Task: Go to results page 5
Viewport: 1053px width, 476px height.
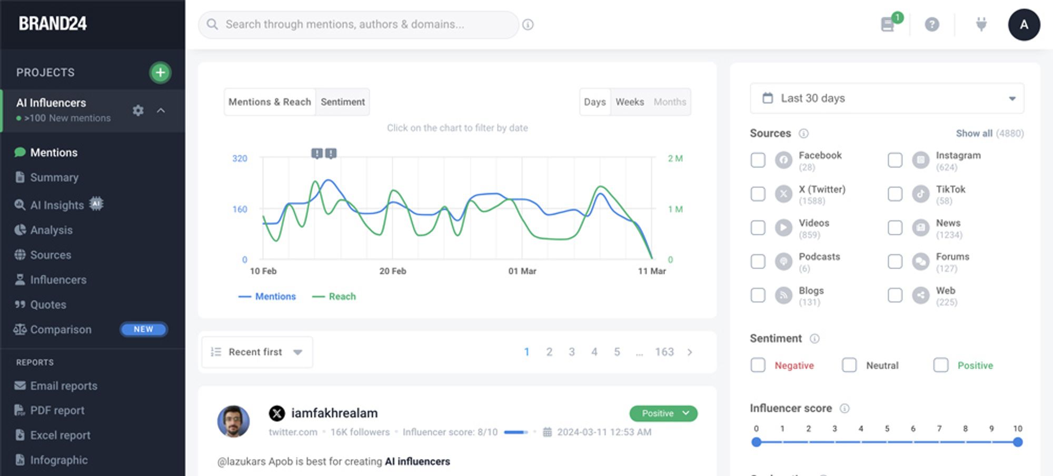Action: click(x=617, y=352)
